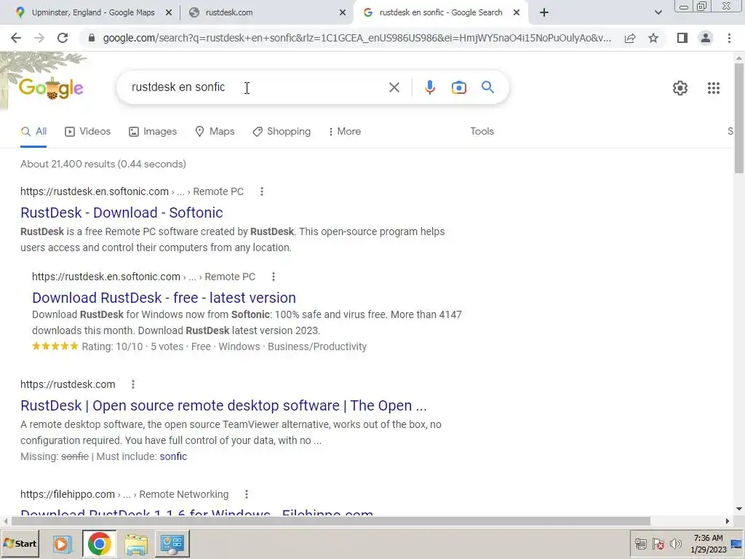The width and height of the screenshot is (745, 559).
Task: Switch to Maps results
Action: [x=215, y=131]
